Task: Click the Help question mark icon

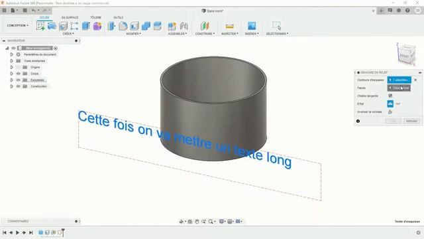Action: 407,11
